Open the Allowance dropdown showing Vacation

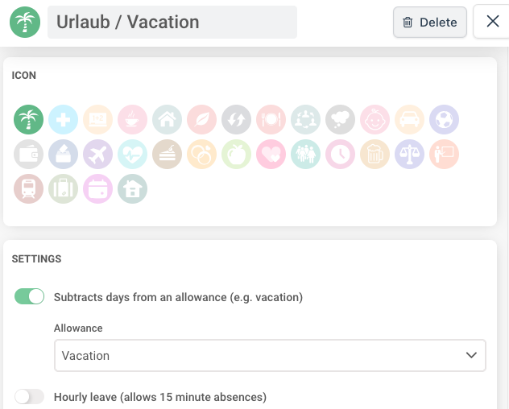click(x=270, y=355)
